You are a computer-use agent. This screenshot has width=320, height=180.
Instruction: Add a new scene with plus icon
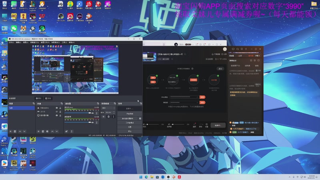pyautogui.click(x=11, y=132)
